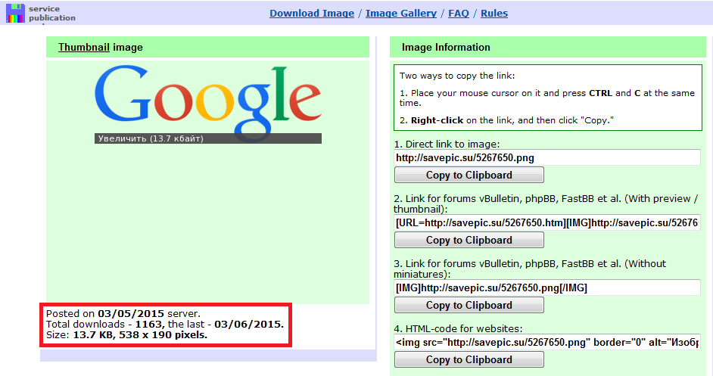Click the Thumbnail underlined heading link
This screenshot has height=376, width=713.
[84, 47]
